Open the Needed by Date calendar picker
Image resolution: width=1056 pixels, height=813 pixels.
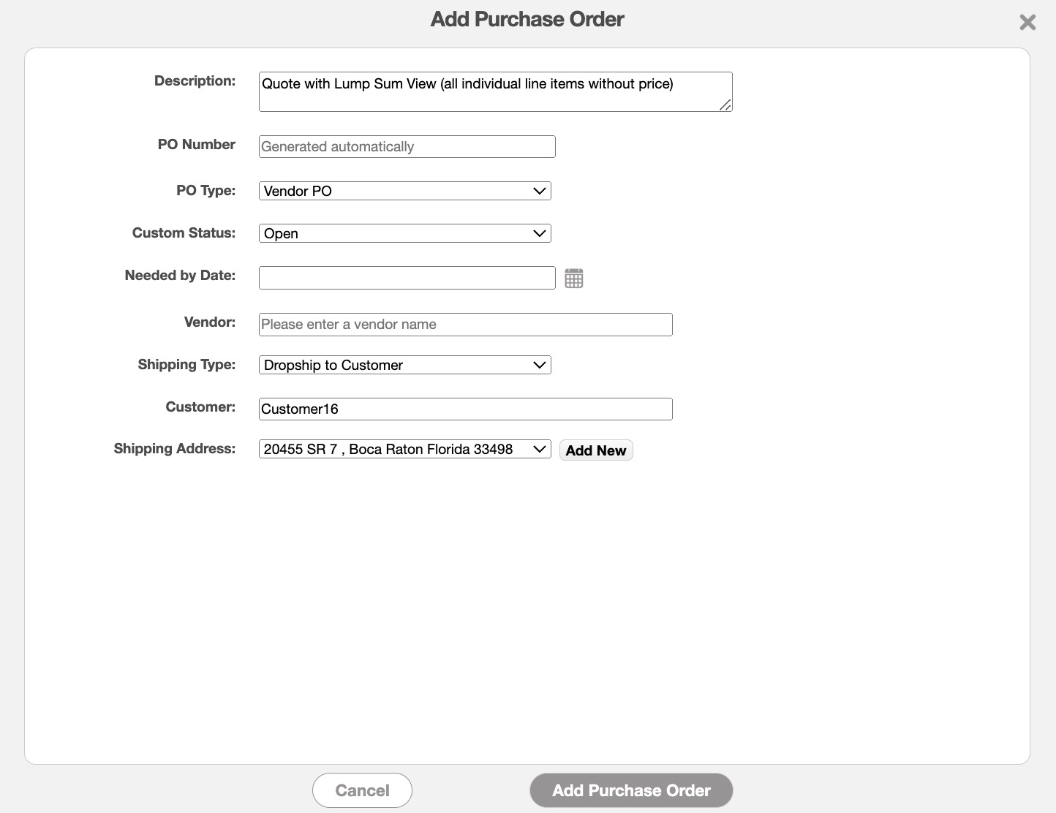click(x=574, y=279)
